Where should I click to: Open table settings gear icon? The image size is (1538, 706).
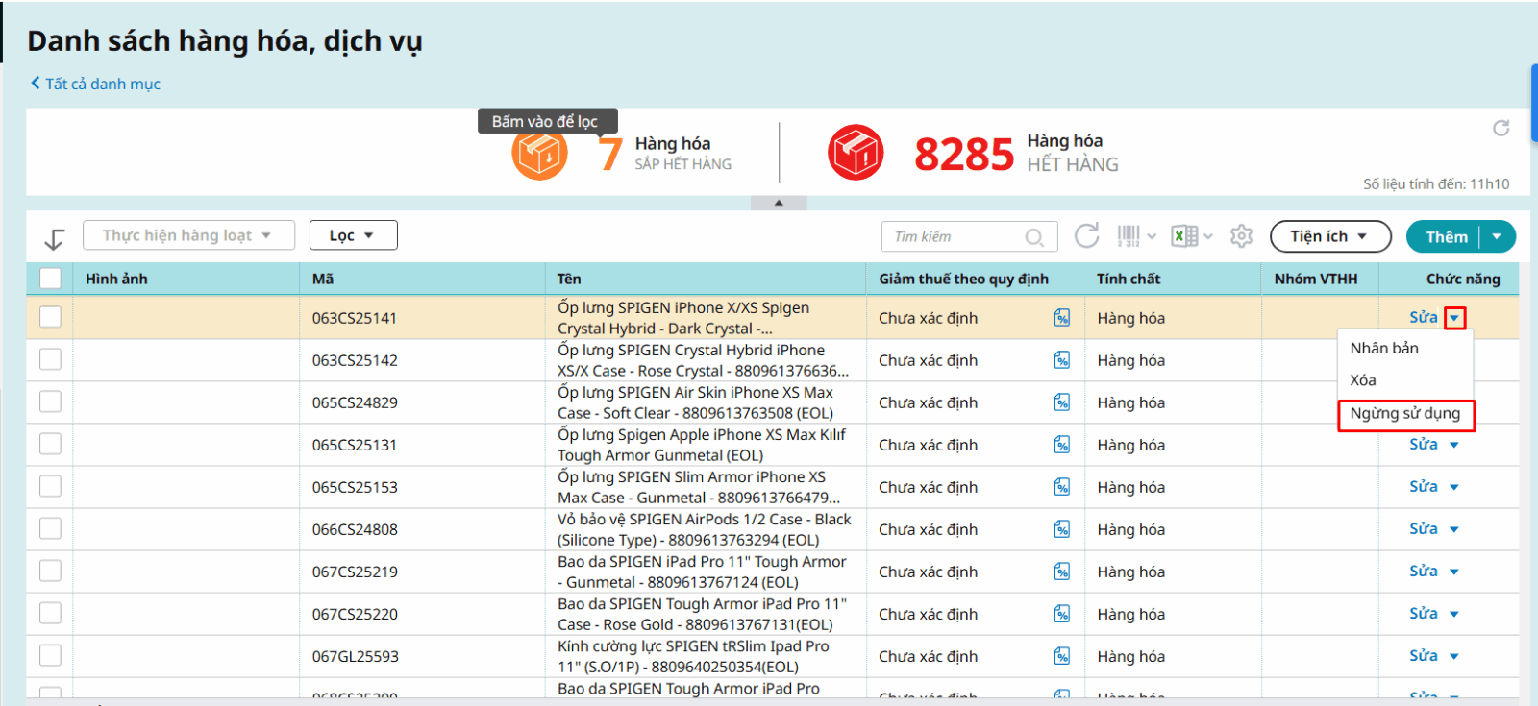(1241, 236)
